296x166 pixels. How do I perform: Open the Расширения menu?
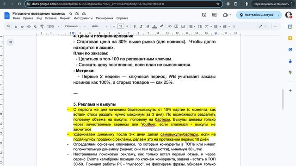105,18
